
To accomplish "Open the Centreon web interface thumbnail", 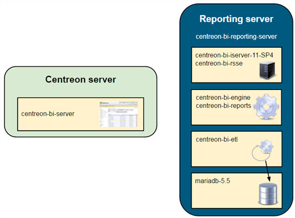I will (119, 114).
